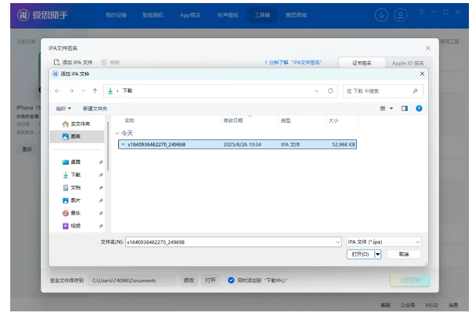Click 客服 in status bar

point(385,305)
